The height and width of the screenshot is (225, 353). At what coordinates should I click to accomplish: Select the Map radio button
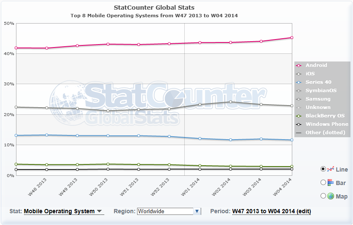[x=323, y=196]
